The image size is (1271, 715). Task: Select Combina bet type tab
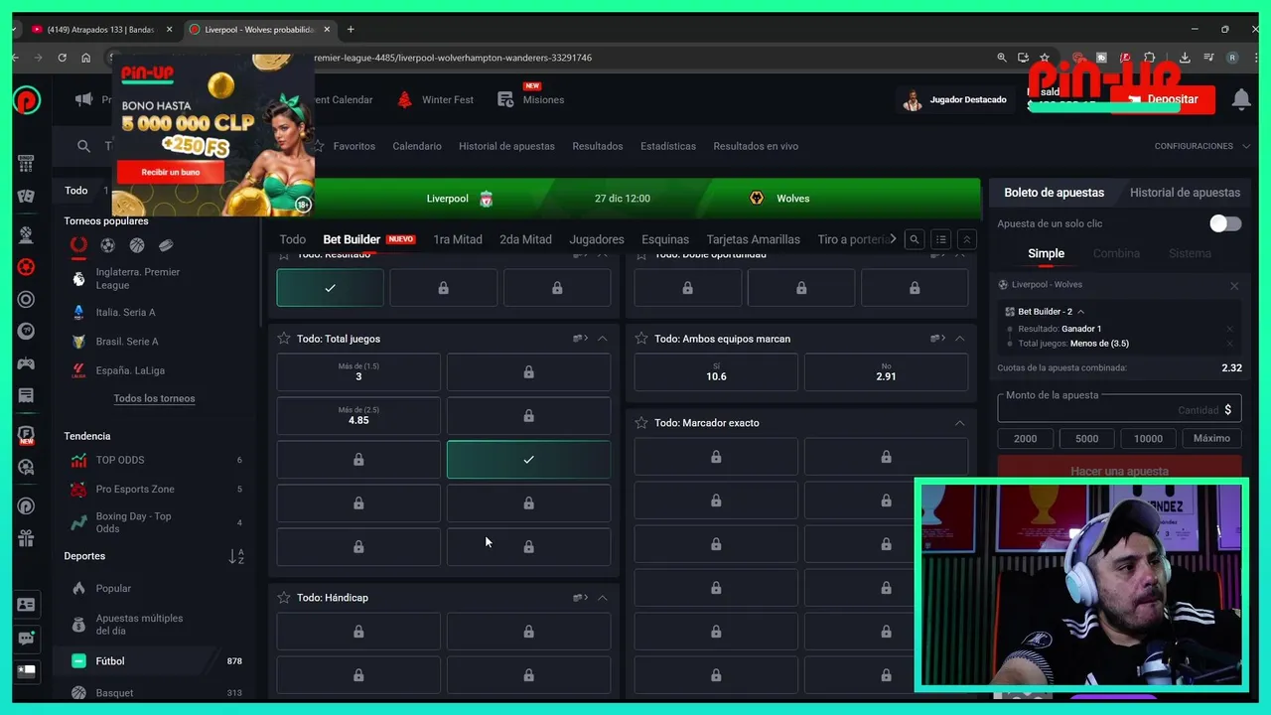coord(1116,253)
